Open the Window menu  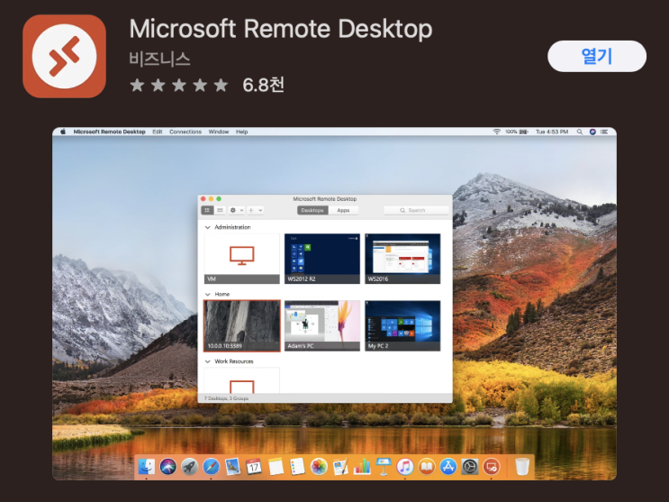click(x=219, y=132)
